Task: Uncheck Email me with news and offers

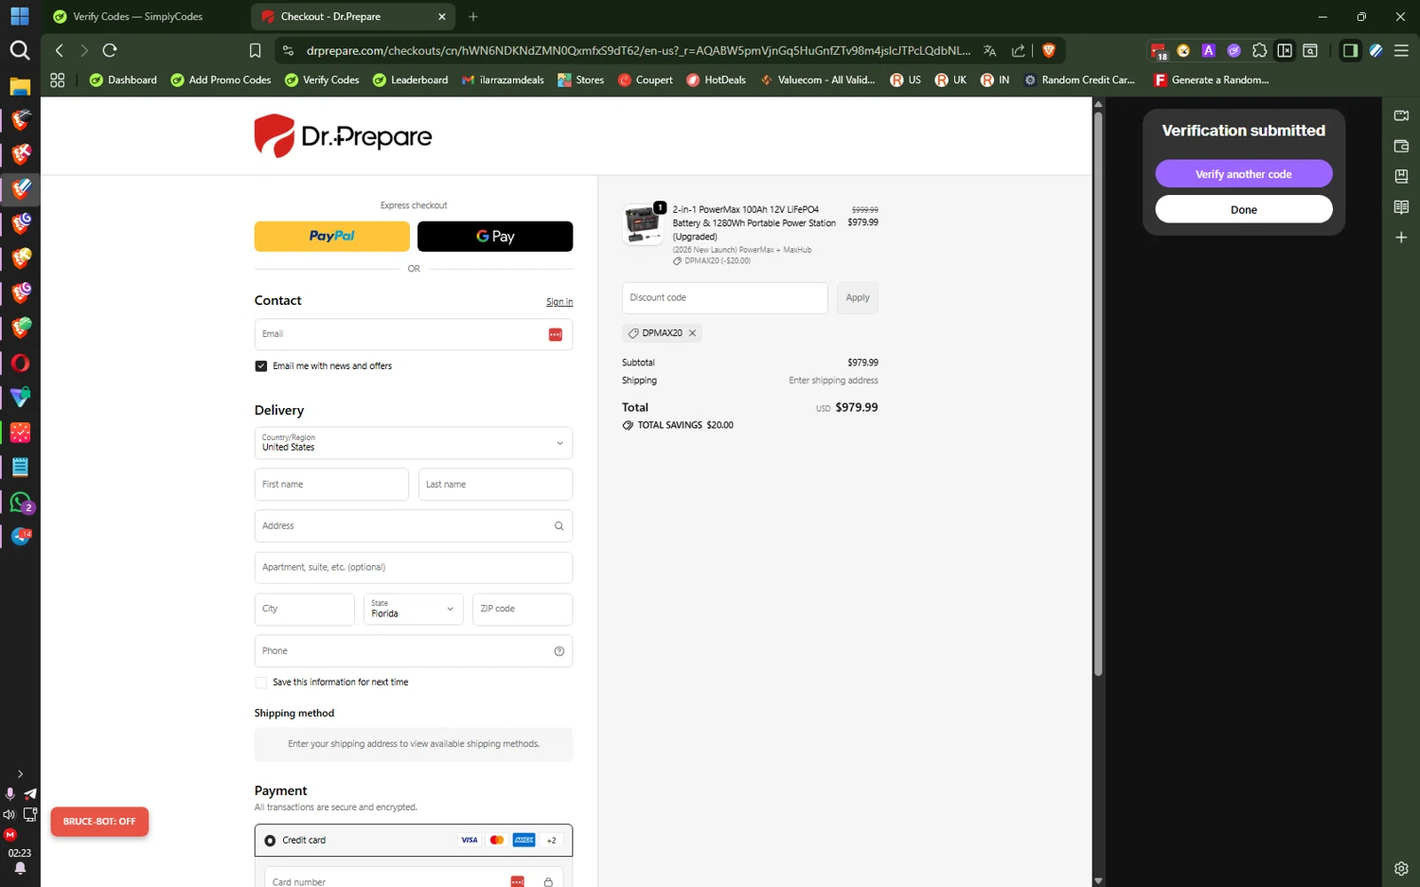Action: (261, 366)
